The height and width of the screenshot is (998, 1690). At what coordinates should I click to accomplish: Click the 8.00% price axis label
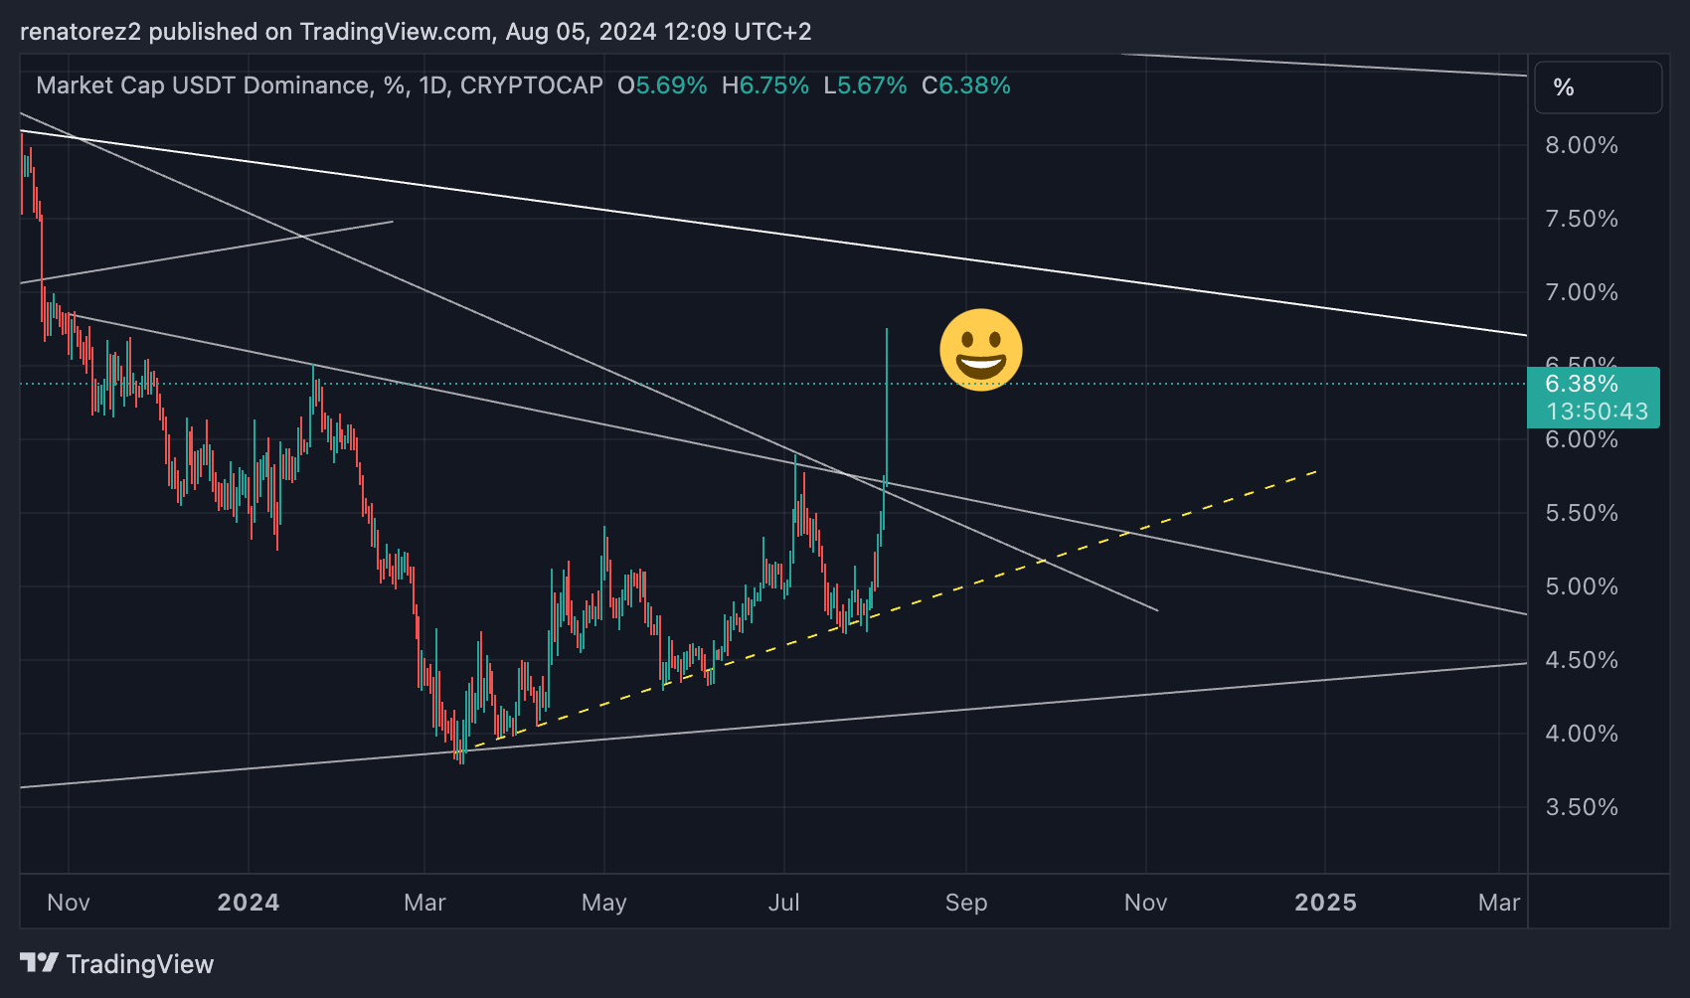pos(1582,145)
